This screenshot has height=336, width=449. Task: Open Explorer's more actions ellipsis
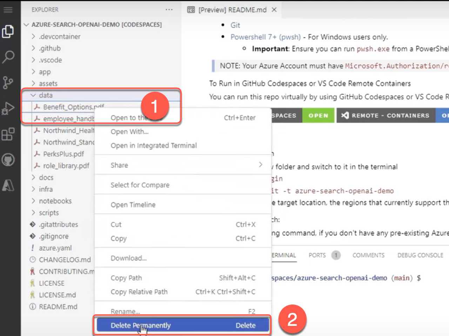pyautogui.click(x=169, y=10)
